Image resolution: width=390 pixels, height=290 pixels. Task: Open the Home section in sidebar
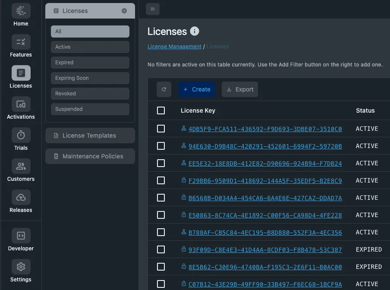(x=21, y=11)
